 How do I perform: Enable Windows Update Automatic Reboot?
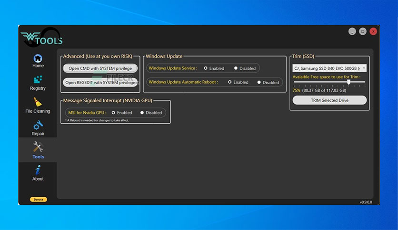coord(230,82)
